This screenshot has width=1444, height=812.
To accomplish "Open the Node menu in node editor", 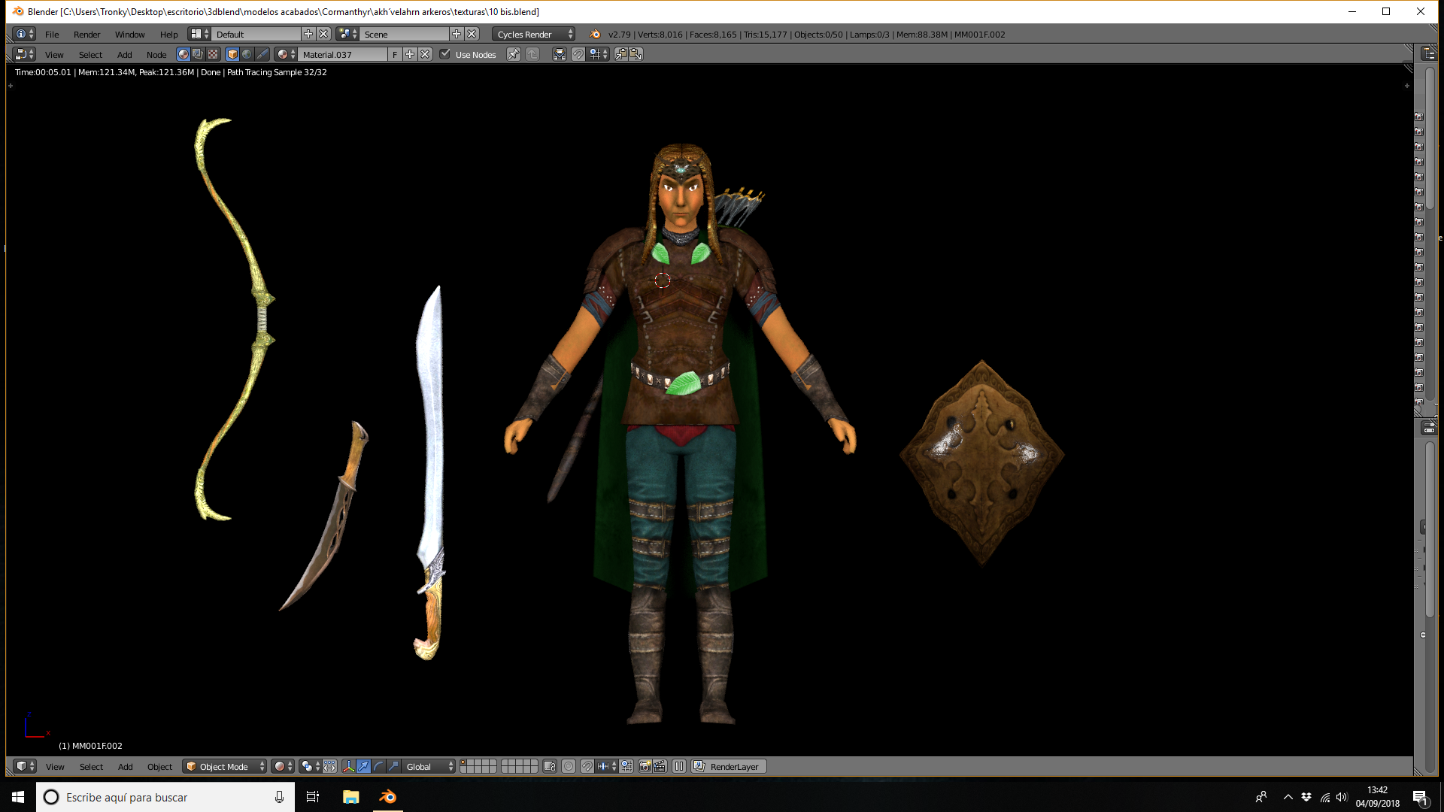I will [156, 54].
